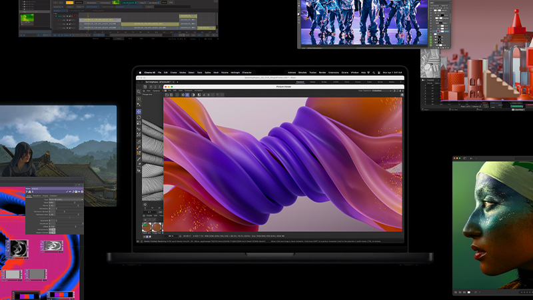
Task: Click the Offset slider in the Noise panel
Action: click(69, 227)
